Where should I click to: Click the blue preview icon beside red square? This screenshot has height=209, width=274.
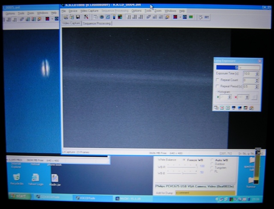point(185,17)
